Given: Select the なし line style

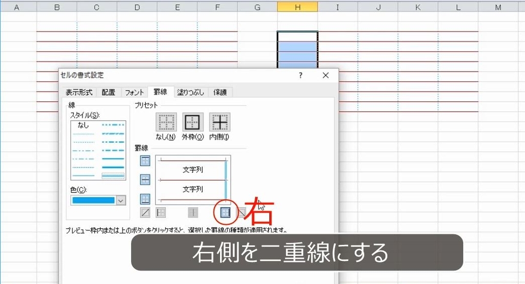Looking at the screenshot, I should click(x=84, y=125).
